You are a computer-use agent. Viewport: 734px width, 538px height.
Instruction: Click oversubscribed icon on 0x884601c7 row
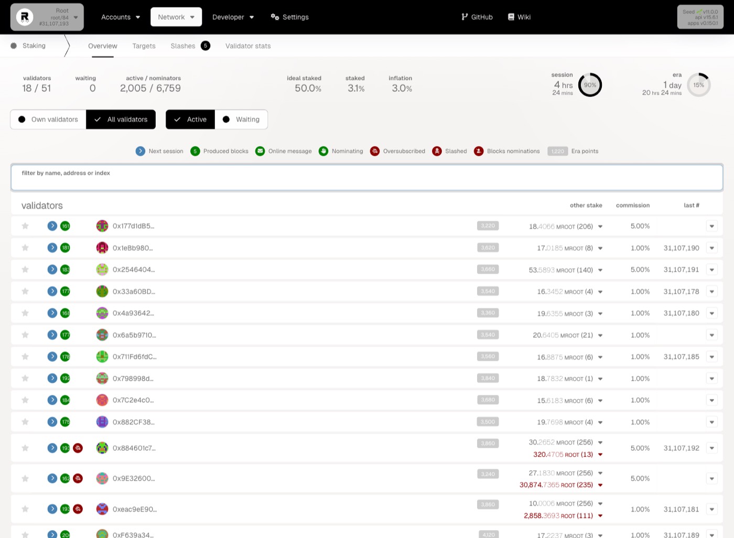(78, 448)
